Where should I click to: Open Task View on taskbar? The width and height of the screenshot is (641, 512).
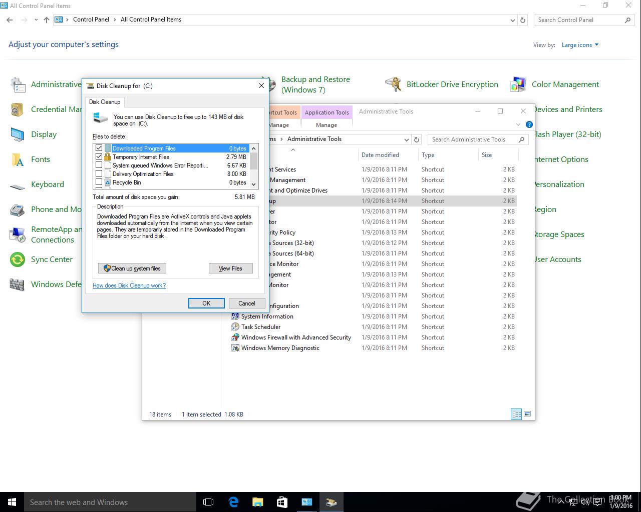tap(208, 502)
